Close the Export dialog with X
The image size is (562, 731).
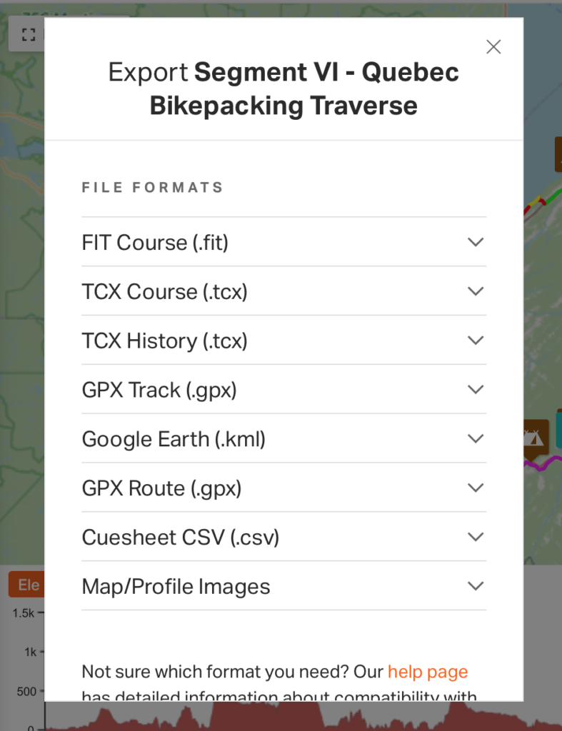[x=493, y=47]
